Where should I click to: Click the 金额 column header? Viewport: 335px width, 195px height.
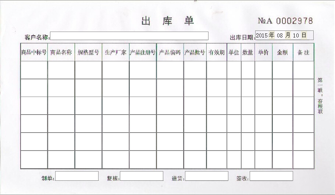tap(282, 52)
